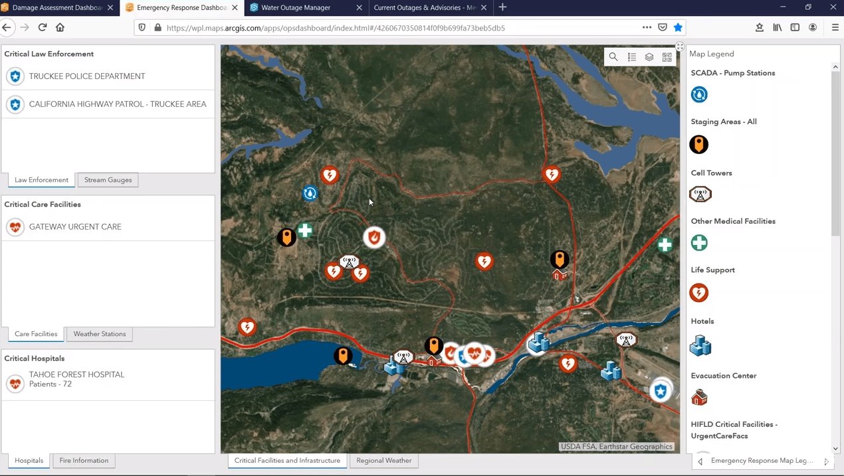Open the map search tool
The image size is (844, 476).
click(613, 57)
